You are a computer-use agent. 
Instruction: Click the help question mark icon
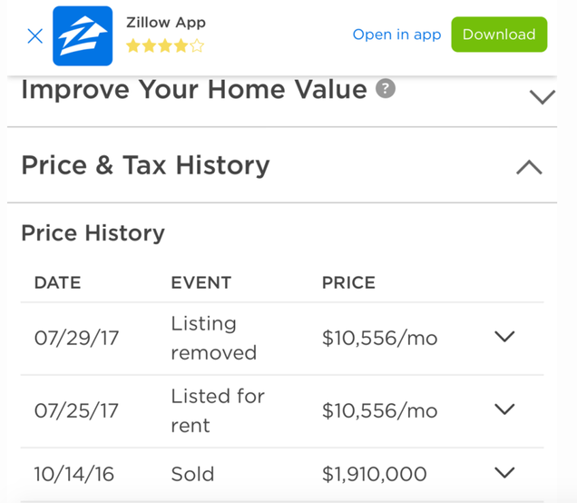click(386, 88)
